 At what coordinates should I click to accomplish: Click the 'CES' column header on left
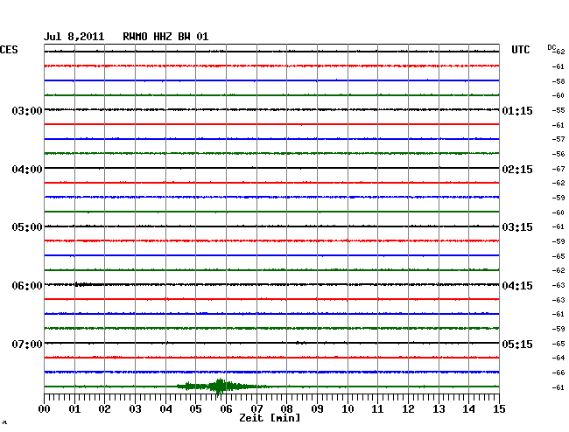9,50
